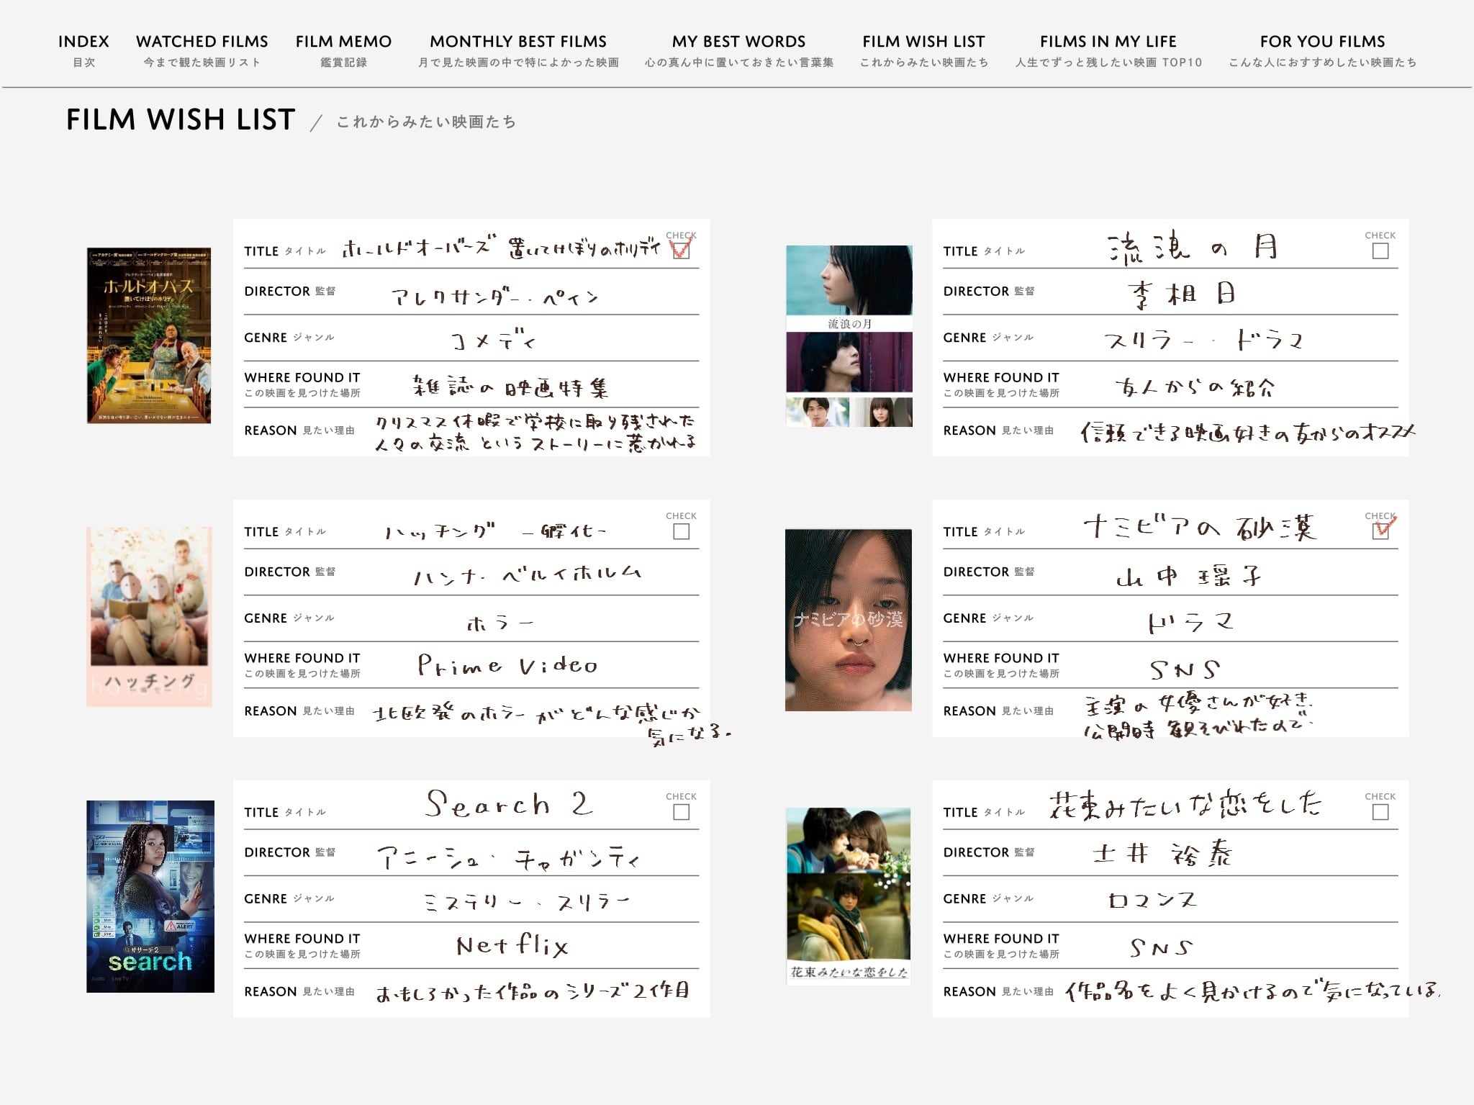Screen dimensions: 1474x1105
Task: Tap the Search 2 poster thumbnail
Action: [150, 896]
